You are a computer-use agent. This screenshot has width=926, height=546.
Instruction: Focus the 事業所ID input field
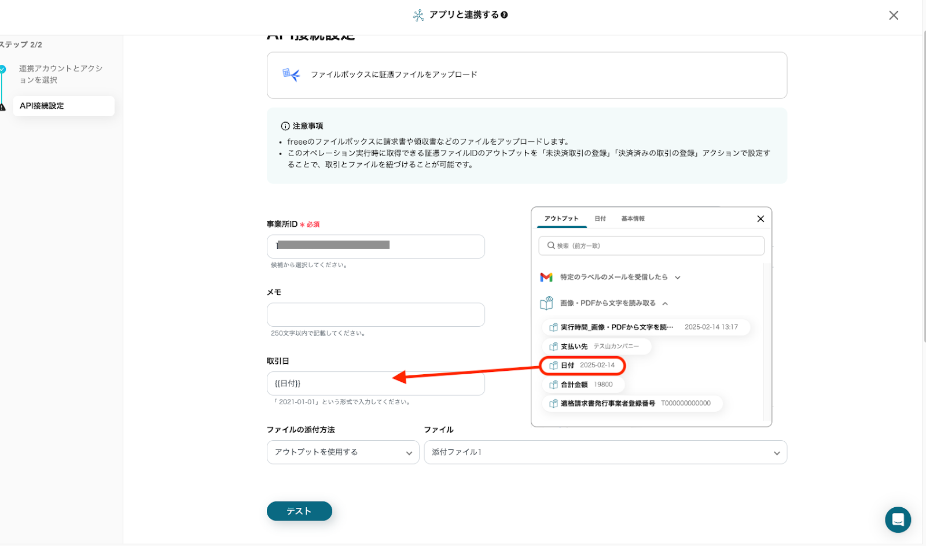pos(376,246)
